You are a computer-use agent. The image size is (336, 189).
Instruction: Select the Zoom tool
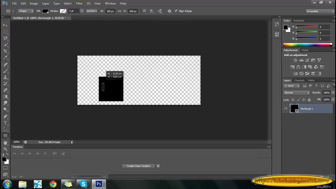click(5, 149)
